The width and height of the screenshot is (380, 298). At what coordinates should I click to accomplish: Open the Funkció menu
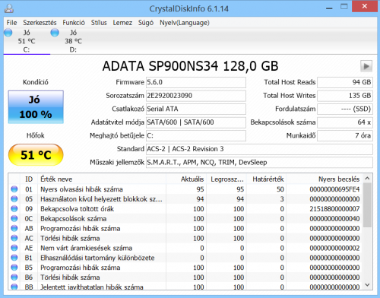click(x=74, y=23)
